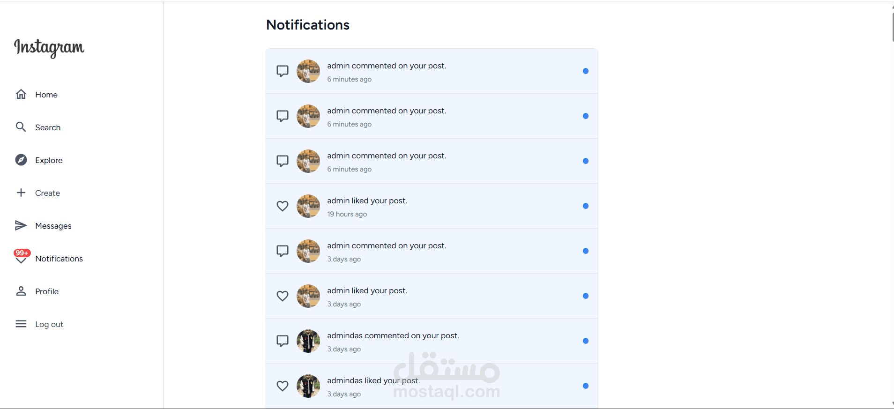This screenshot has height=409, width=894.
Task: Click the unread blue dot on first notification
Action: click(586, 71)
